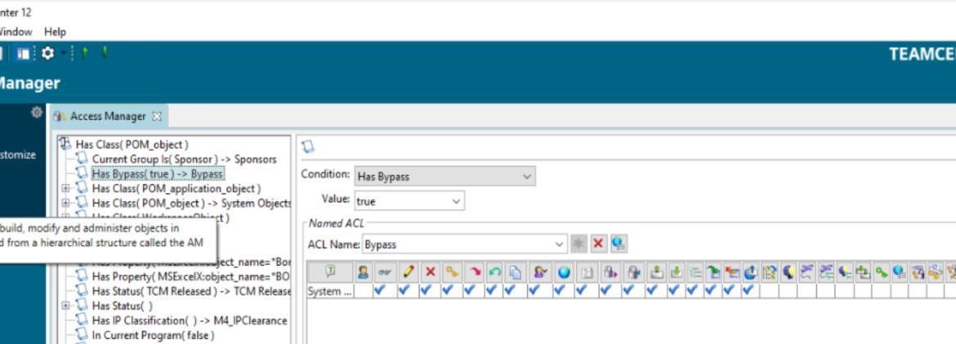Select Has Class(POM_application_object) tree row
The image size is (956, 344).
(176, 188)
